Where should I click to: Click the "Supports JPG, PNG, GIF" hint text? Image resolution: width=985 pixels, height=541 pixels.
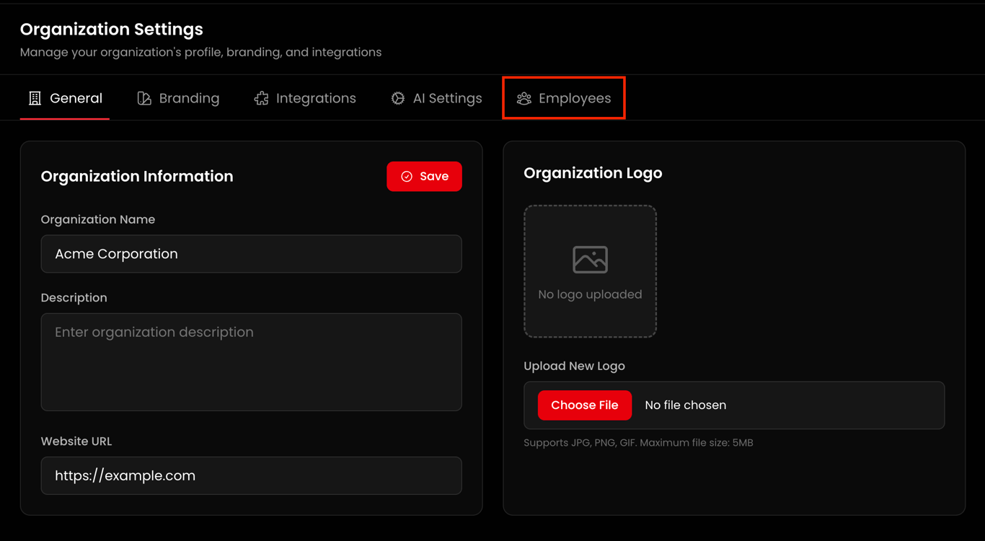click(x=638, y=443)
